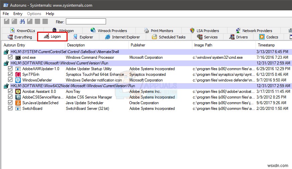
Task: Untick the SwitchBoard entry checkbox
Action: [x=10, y=109]
